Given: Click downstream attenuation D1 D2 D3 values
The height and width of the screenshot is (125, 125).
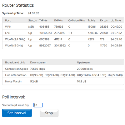Looking at the screenshot, I should pyautogui.click(x=52, y=75).
